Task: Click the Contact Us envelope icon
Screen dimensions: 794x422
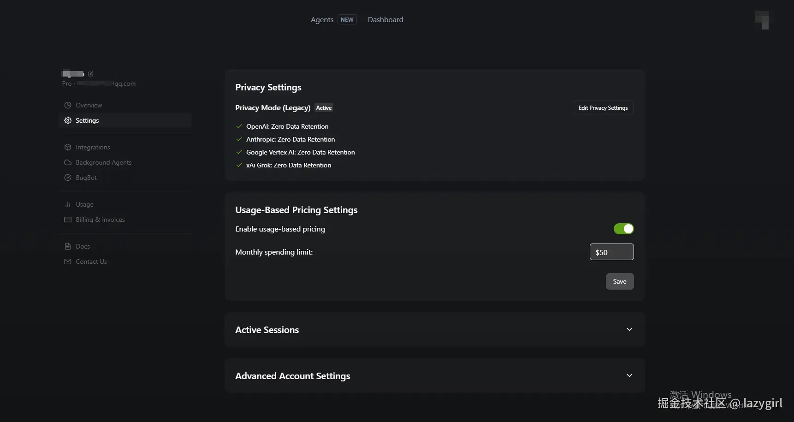Action: (x=68, y=262)
